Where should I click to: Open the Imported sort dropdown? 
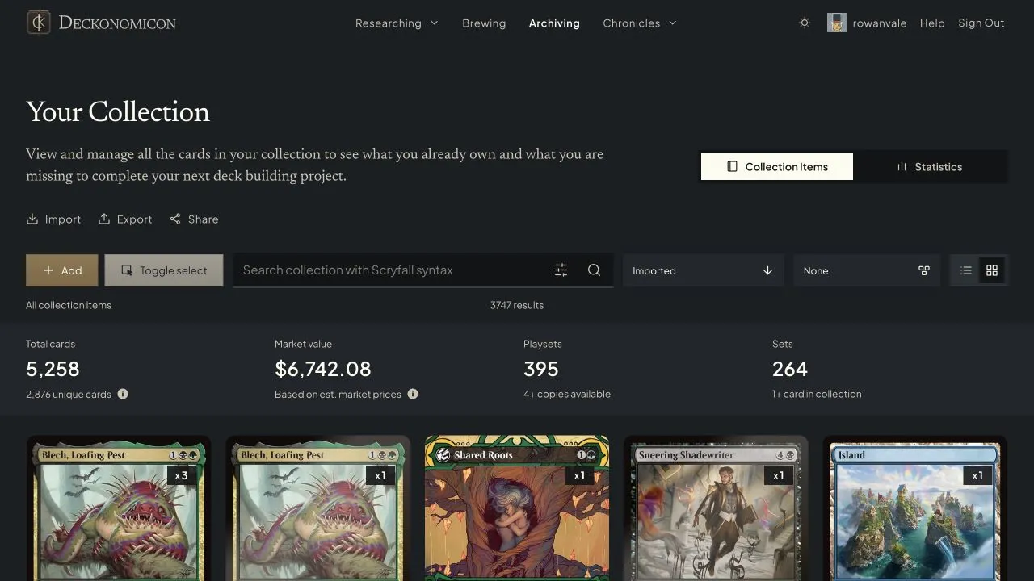(703, 270)
